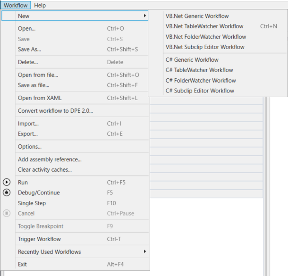Open the Options dialog entry
This screenshot has height=276, width=288.
pos(30,147)
